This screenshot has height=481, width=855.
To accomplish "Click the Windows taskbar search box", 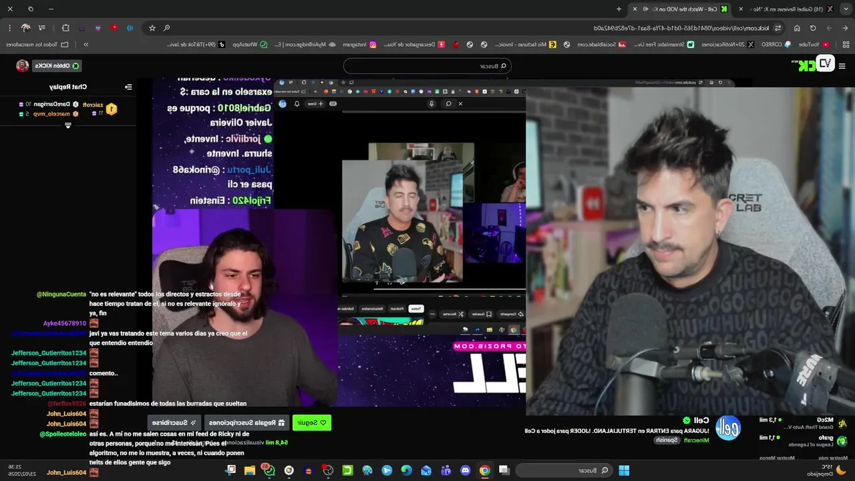I will 563,470.
